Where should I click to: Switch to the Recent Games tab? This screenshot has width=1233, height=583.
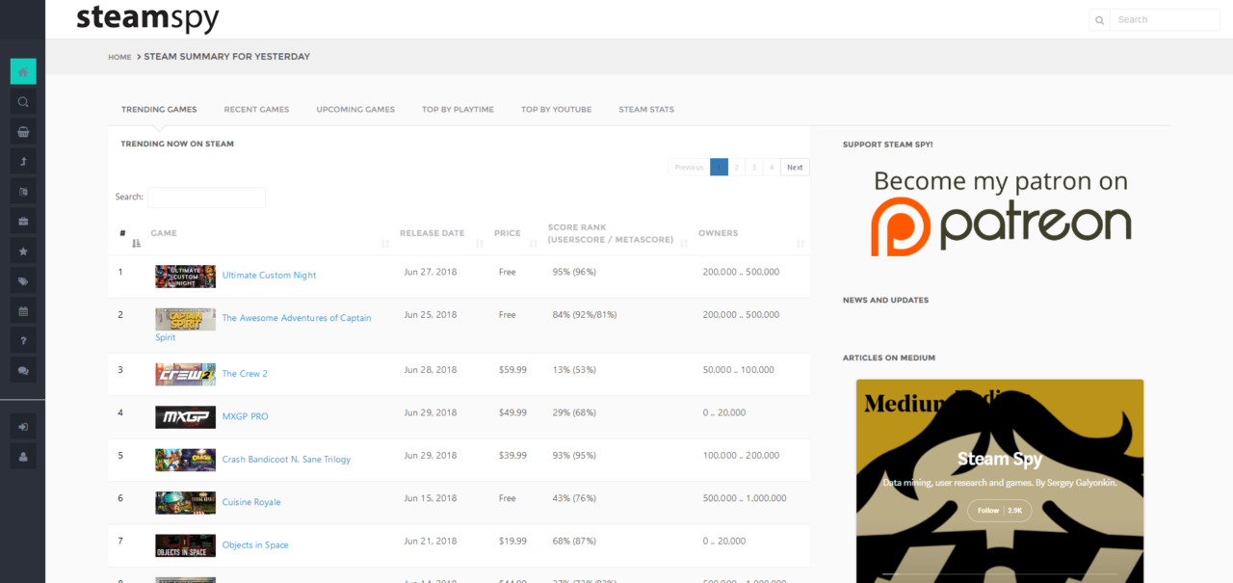click(256, 110)
